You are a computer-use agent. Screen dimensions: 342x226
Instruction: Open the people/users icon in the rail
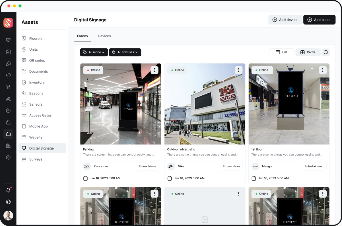(x=8, y=99)
